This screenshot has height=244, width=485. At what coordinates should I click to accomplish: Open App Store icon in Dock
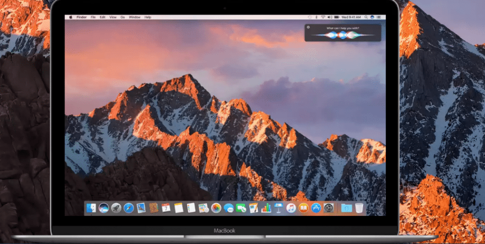point(316,208)
